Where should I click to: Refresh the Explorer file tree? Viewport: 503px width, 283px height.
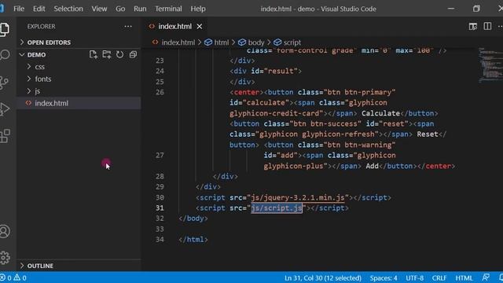tap(120, 54)
